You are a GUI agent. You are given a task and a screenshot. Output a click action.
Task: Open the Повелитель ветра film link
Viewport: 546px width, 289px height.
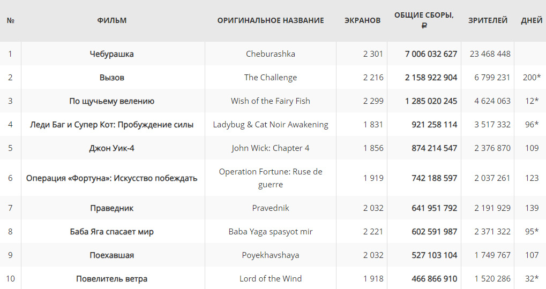(111, 279)
